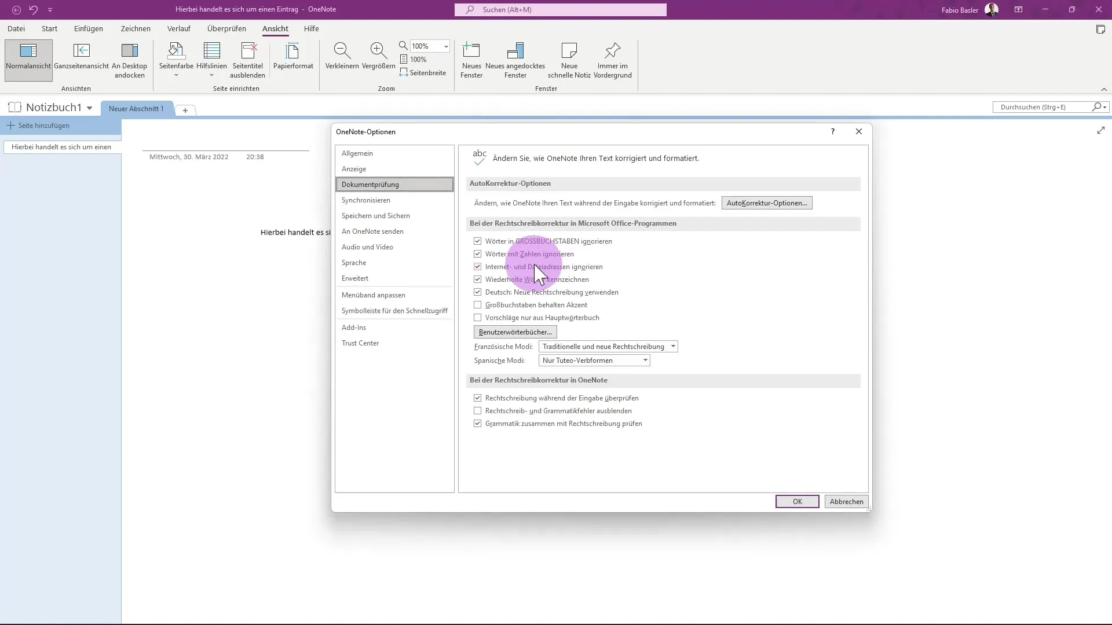1112x625 pixels.
Task: Expand Hilfslinien dropdown arrow
Action: click(211, 76)
